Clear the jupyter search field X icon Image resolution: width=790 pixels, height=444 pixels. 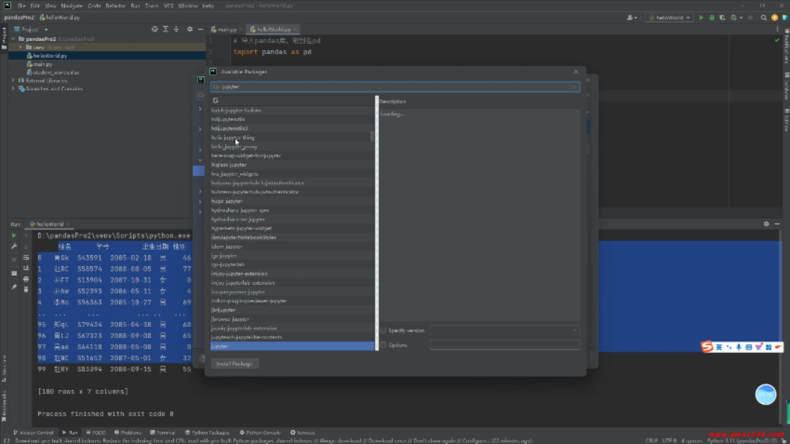tap(574, 87)
